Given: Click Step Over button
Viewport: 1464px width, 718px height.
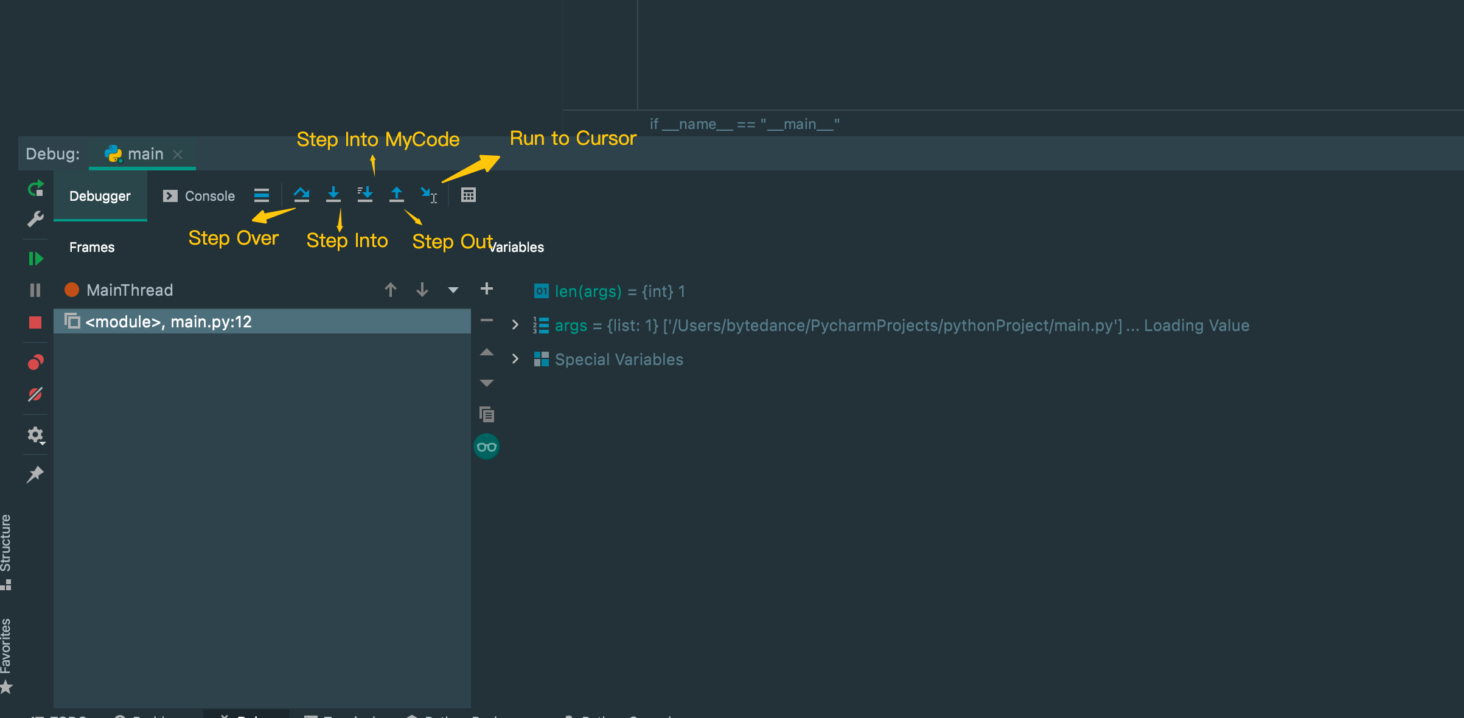Looking at the screenshot, I should (302, 195).
